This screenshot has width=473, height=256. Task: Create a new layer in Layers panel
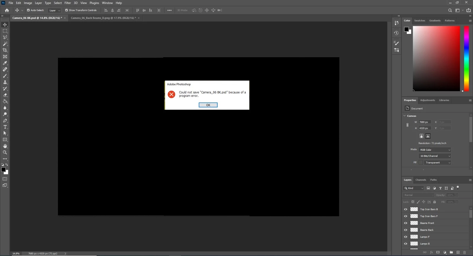[x=458, y=252]
